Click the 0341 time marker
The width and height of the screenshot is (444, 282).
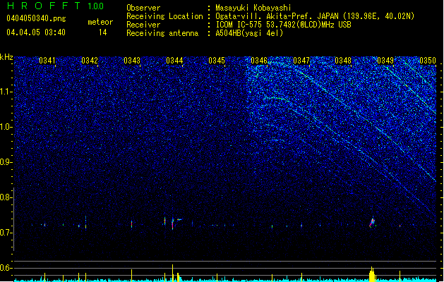click(47, 61)
